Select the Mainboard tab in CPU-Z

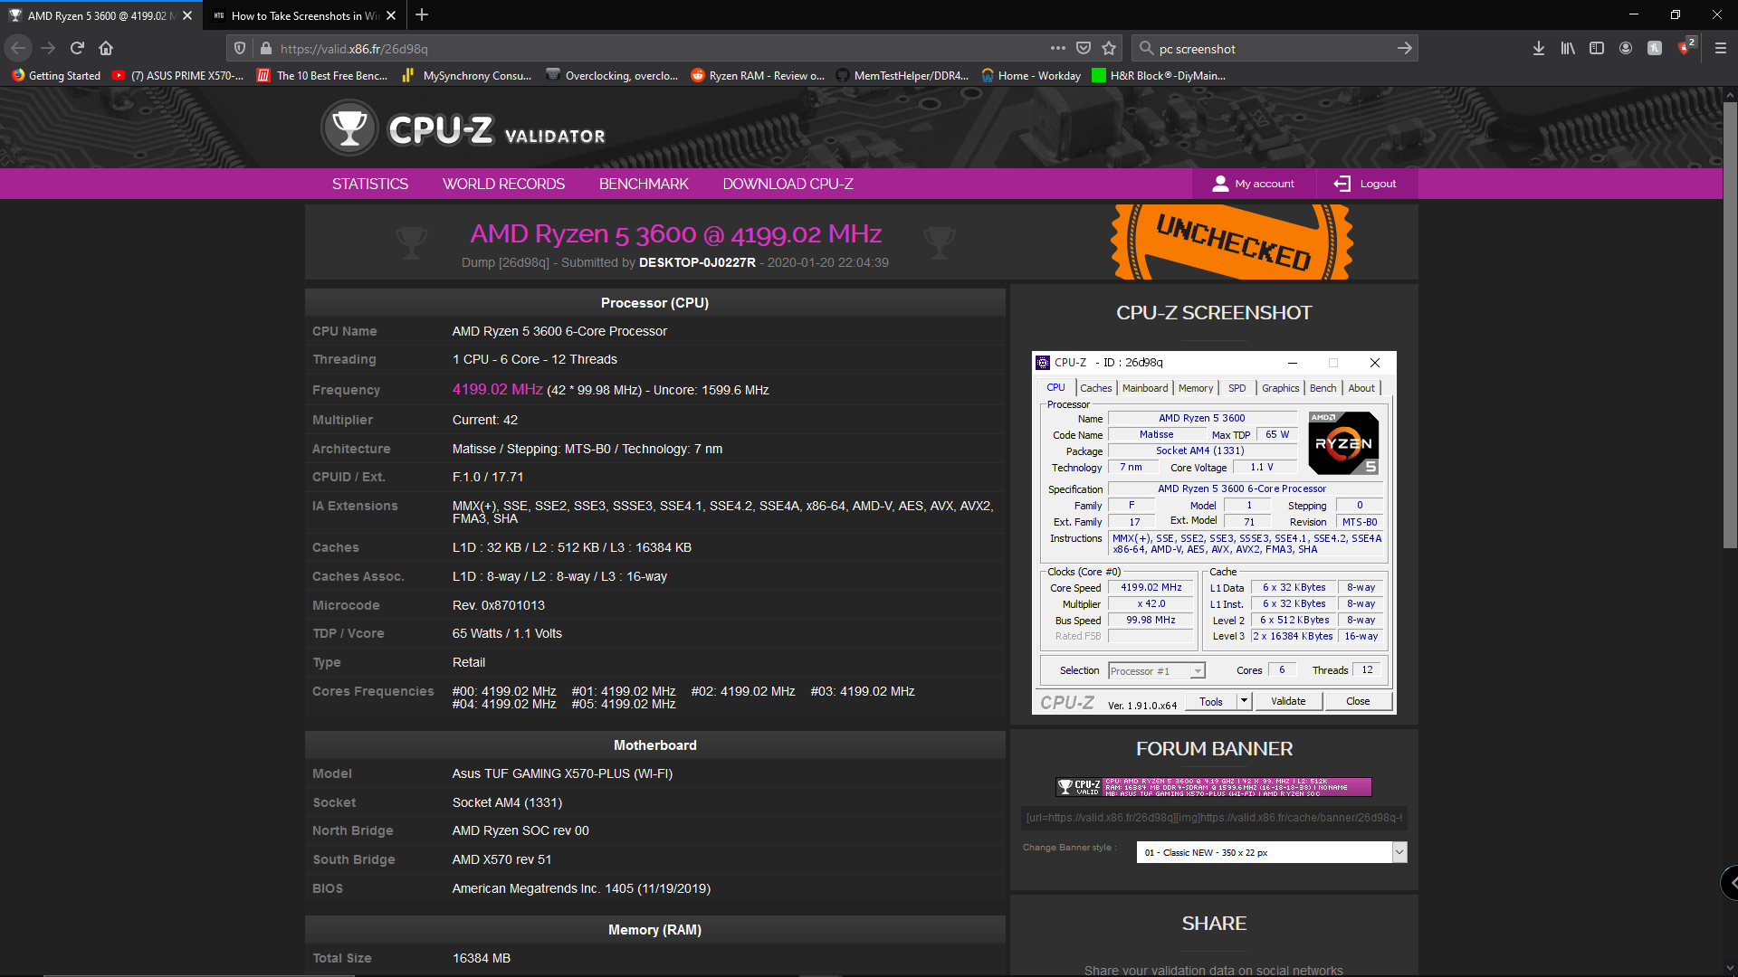pyautogui.click(x=1145, y=388)
